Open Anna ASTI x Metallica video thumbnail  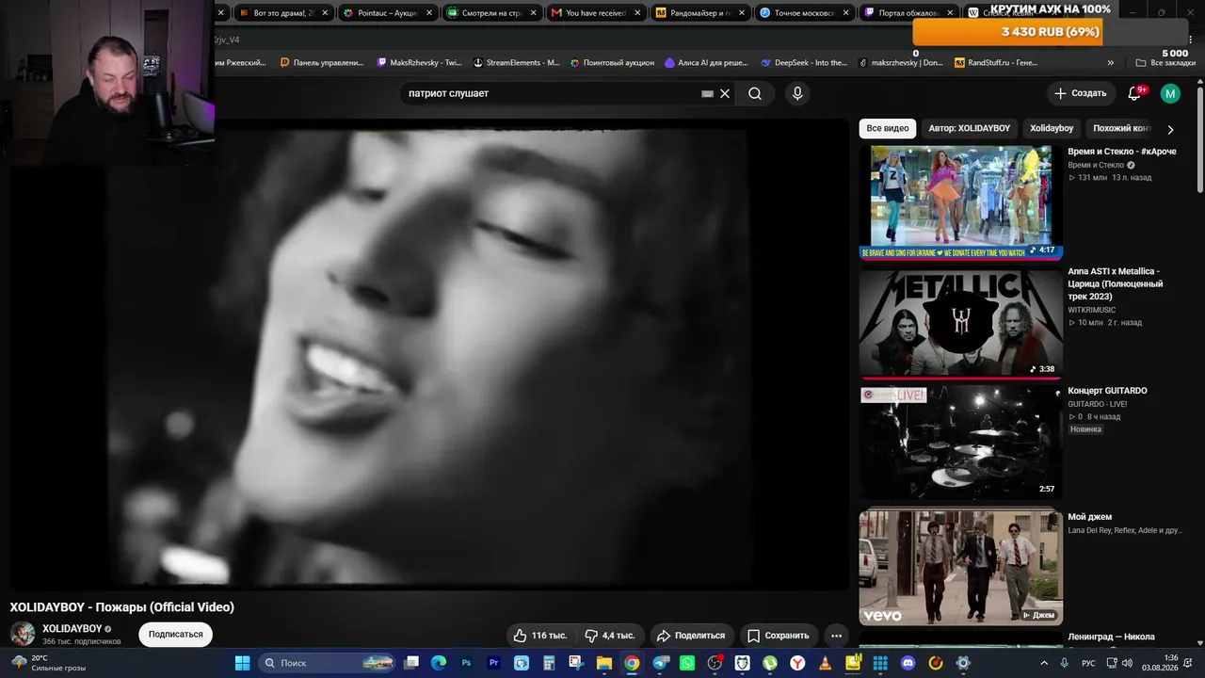coord(961,323)
